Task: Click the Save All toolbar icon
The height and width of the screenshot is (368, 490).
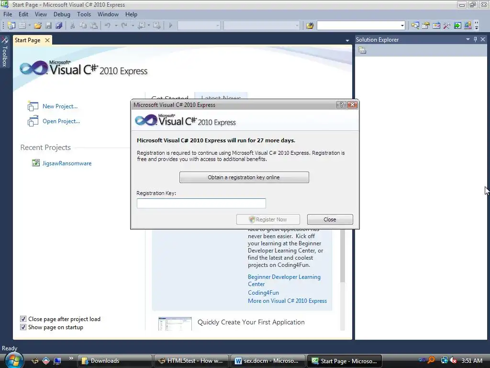Action: [x=59, y=25]
